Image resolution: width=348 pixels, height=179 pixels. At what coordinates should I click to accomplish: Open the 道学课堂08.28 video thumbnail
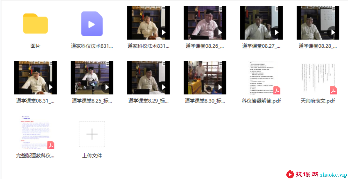pyautogui.click(x=318, y=23)
